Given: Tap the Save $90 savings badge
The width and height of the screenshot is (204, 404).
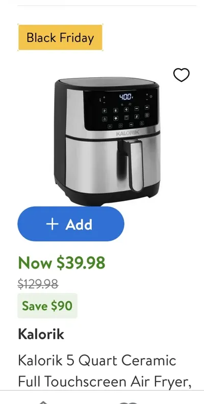Looking at the screenshot, I should point(47,306).
